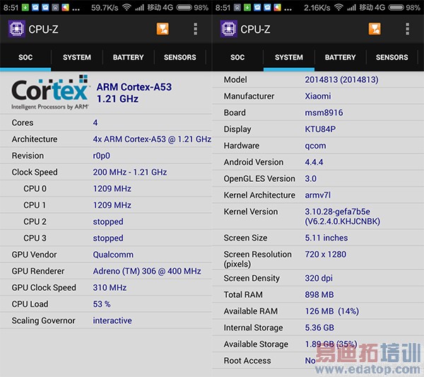Tap signal bars icon in right status bar
The height and width of the screenshot is (377, 424).
[x=351, y=7]
